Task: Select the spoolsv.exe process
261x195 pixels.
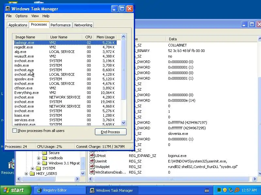Action: coord(65,79)
